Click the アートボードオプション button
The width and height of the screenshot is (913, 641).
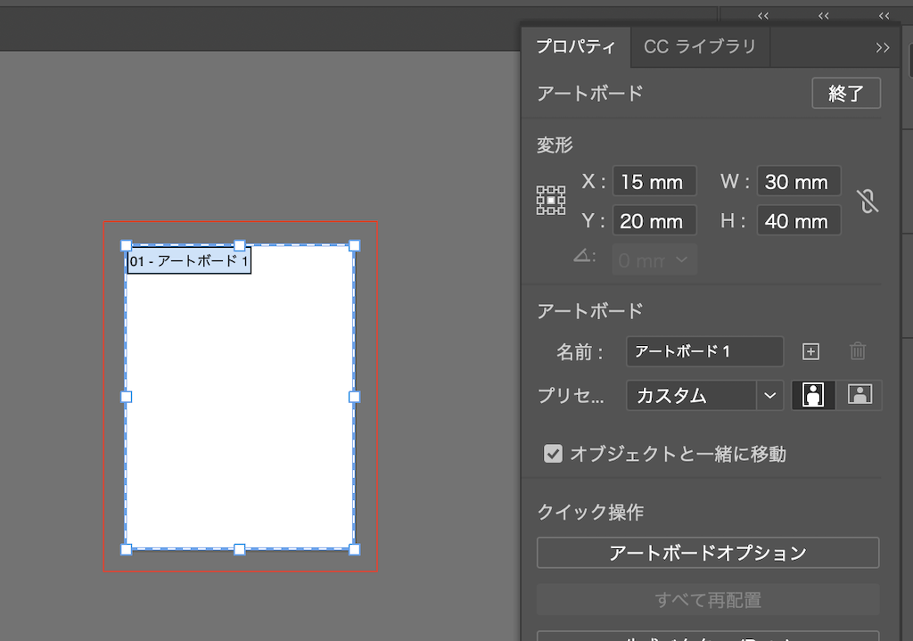point(707,553)
